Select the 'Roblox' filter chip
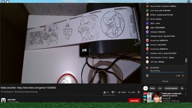This screenshot has height=108, width=192. pyautogui.click(x=152, y=88)
